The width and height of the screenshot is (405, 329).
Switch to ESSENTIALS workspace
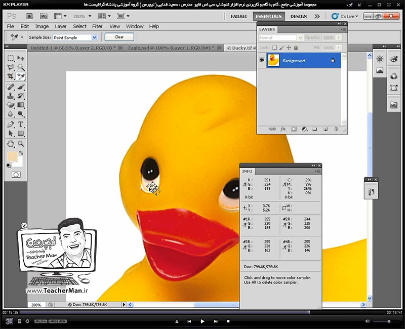tap(269, 16)
